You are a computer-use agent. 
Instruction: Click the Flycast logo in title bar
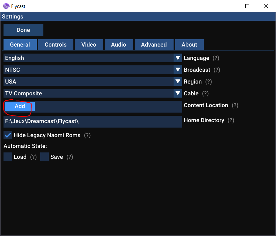[6, 6]
